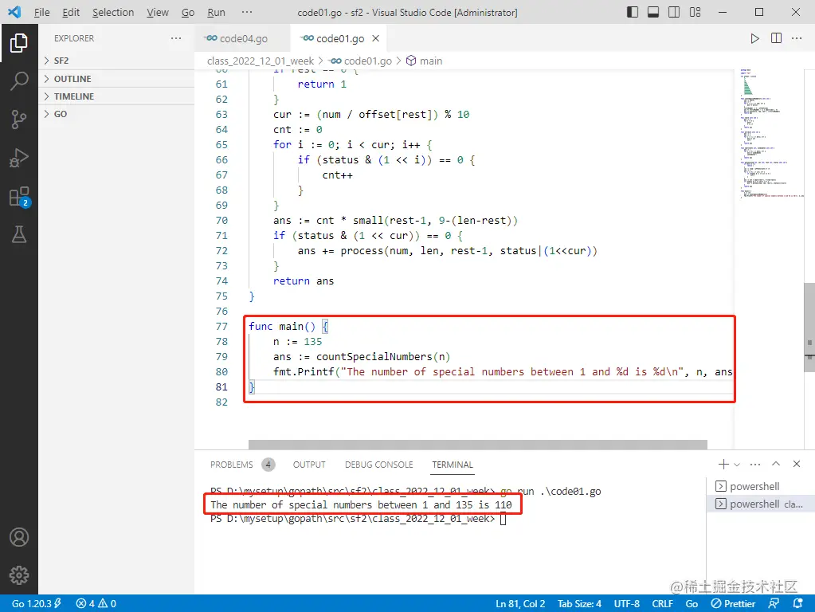Viewport: 815px width, 612px height.
Task: Open errors and warnings status item
Action: [96, 604]
